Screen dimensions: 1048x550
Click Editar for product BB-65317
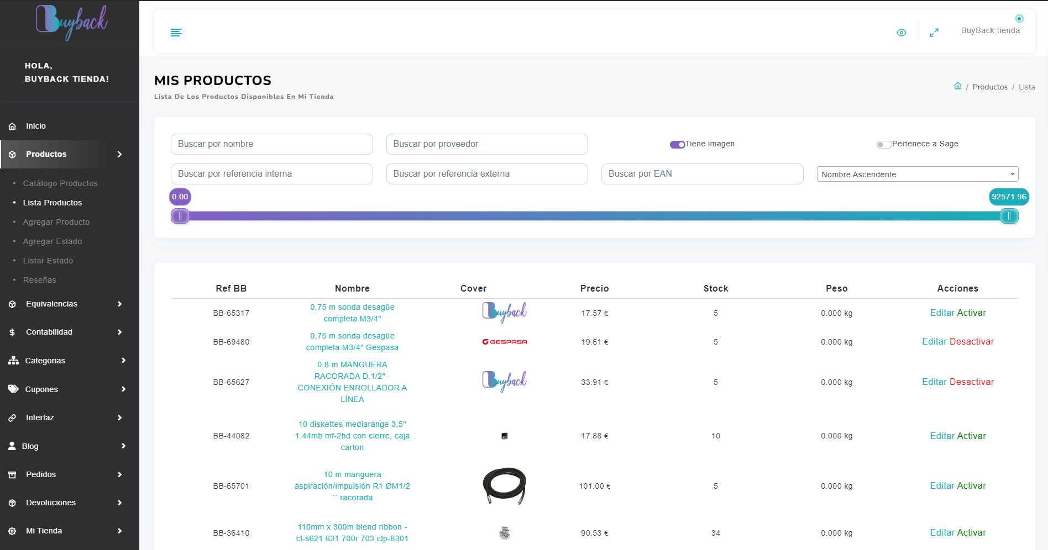coord(941,313)
